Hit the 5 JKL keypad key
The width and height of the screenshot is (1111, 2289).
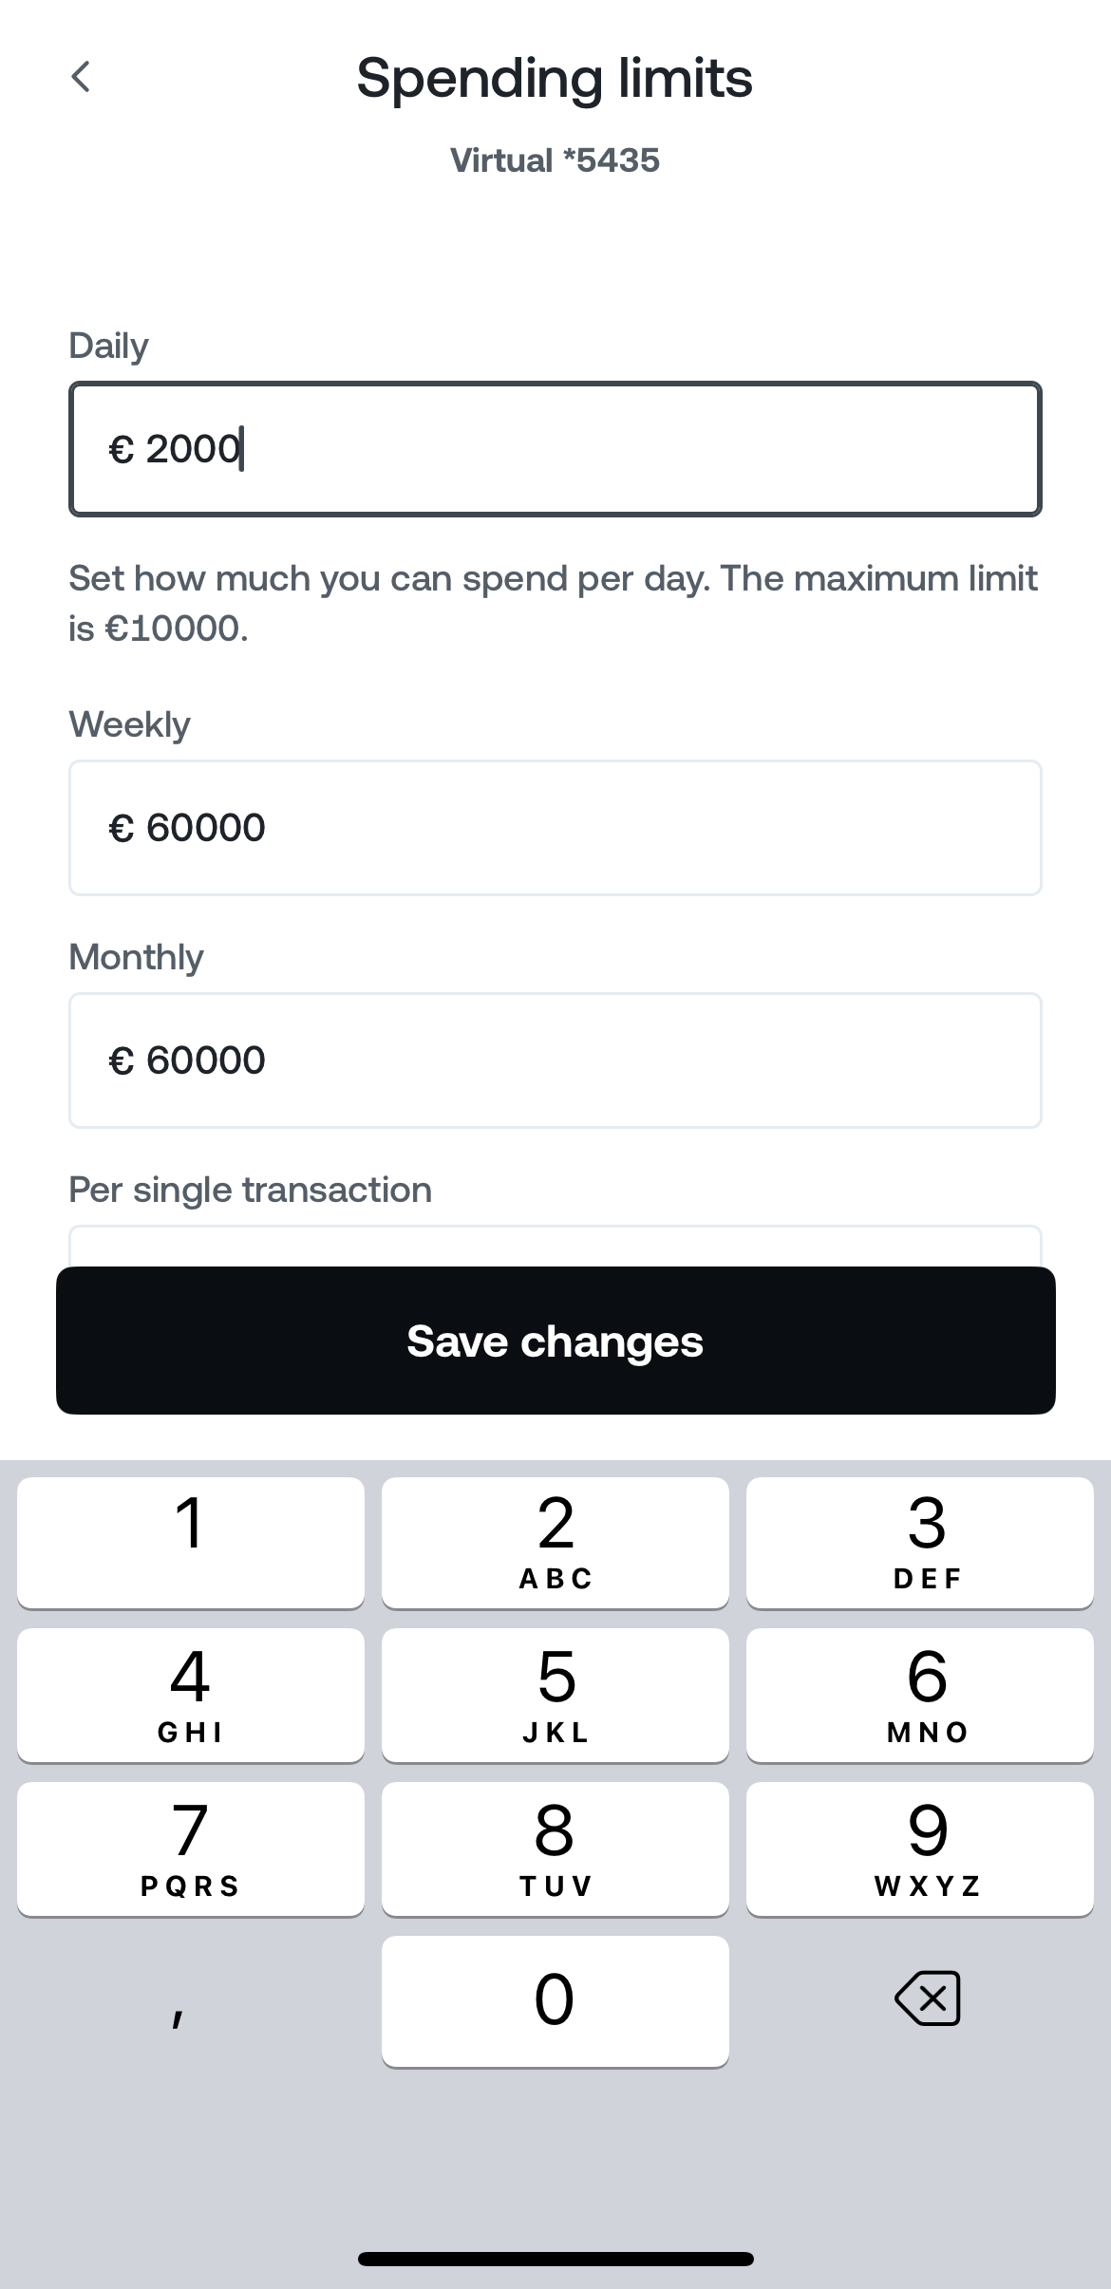click(x=555, y=1695)
